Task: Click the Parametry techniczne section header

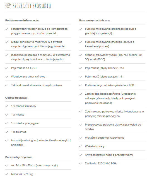Action: coord(95,21)
